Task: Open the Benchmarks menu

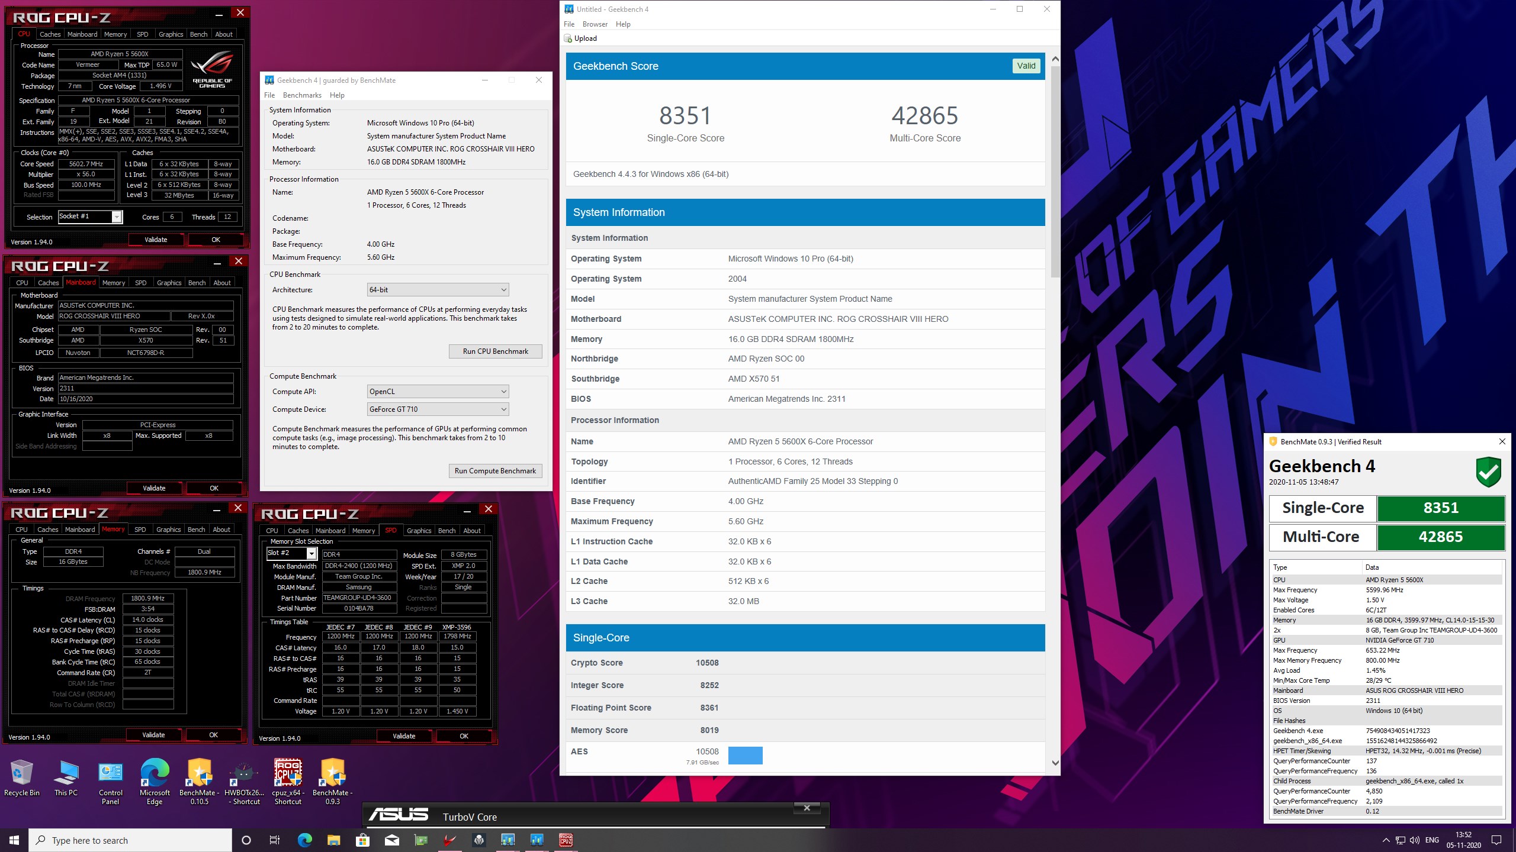Action: [x=302, y=95]
